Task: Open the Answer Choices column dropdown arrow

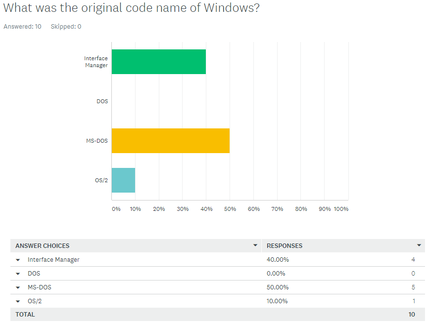Action: tap(255, 245)
